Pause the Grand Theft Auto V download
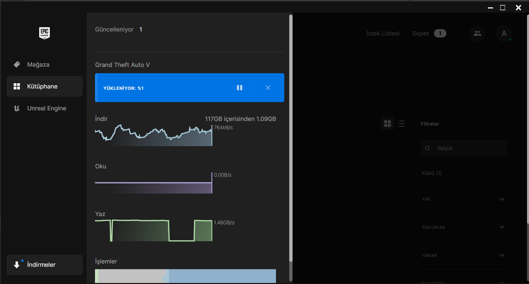 click(x=239, y=88)
